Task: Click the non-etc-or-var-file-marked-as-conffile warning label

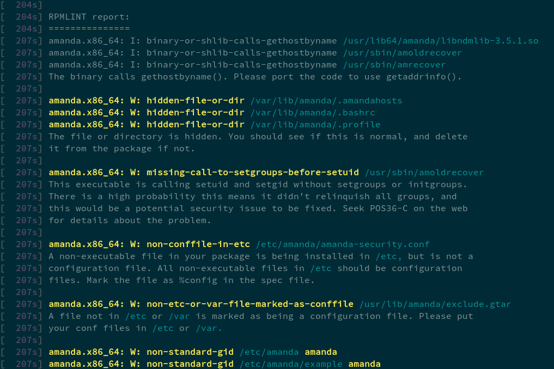Action: point(250,304)
